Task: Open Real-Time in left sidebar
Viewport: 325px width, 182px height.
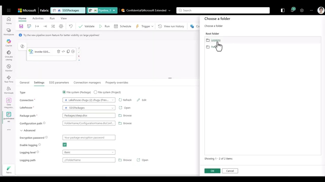Action: tap(9, 79)
